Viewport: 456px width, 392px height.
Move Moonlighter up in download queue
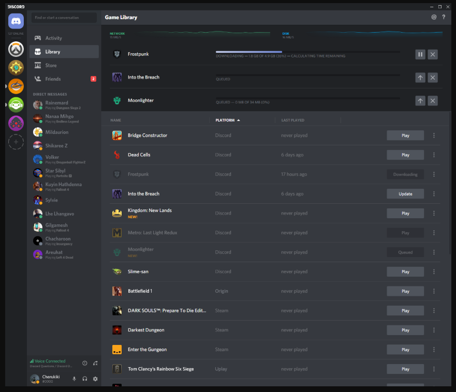click(x=420, y=101)
